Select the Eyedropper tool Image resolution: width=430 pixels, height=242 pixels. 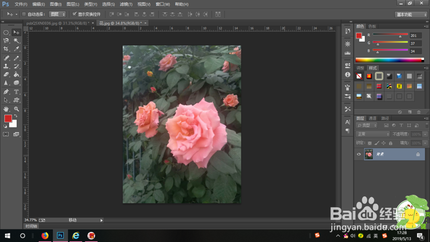pyautogui.click(x=16, y=49)
